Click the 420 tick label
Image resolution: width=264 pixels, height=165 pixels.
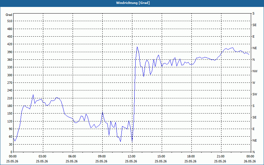pyautogui.click(x=10, y=44)
